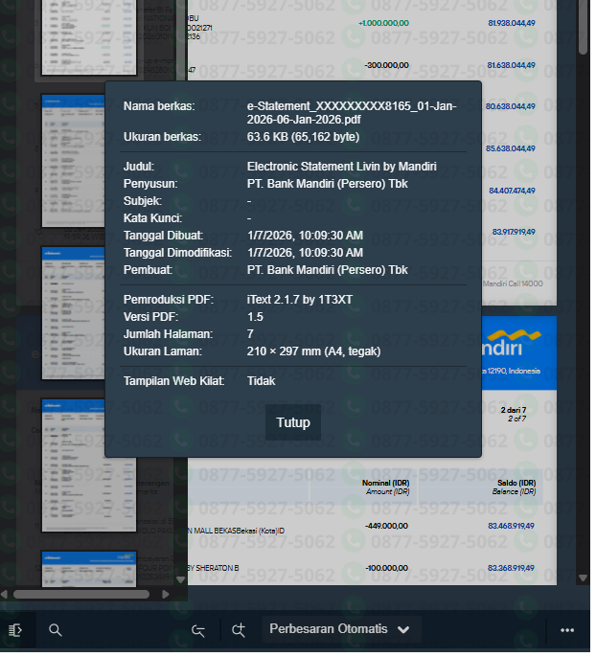Screen dimensions: 596x657
Task: Expand the Perbesaran Otomatis zoom dropdown
Action: click(340, 629)
